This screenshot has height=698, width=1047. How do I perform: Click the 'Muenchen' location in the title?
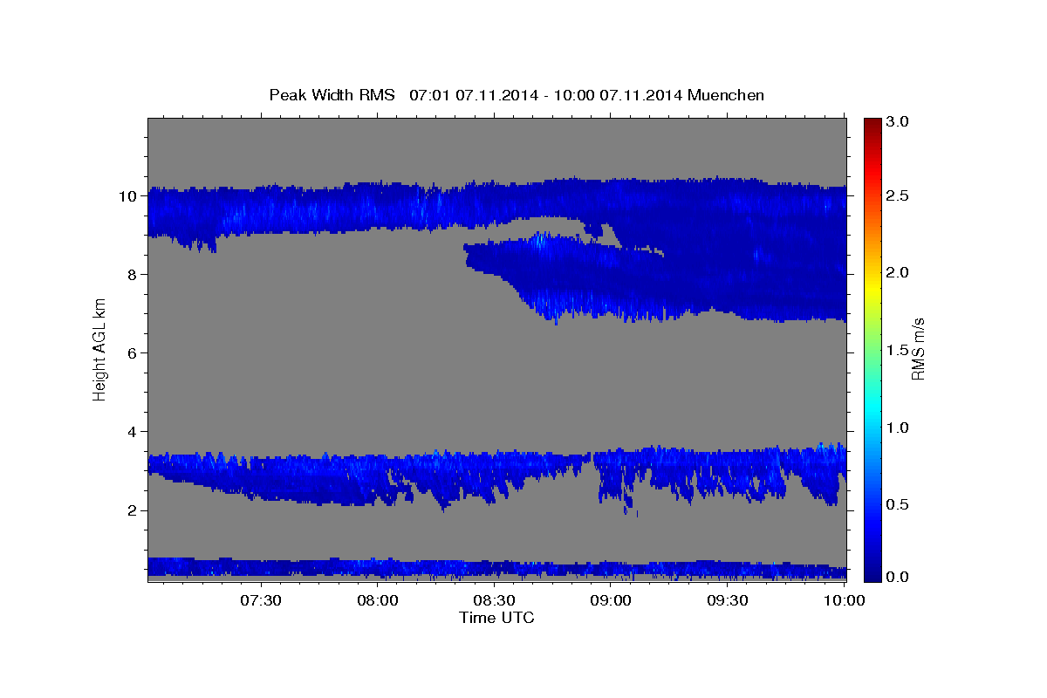tap(726, 95)
